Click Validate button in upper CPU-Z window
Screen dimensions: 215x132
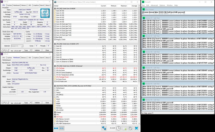pos(37,50)
